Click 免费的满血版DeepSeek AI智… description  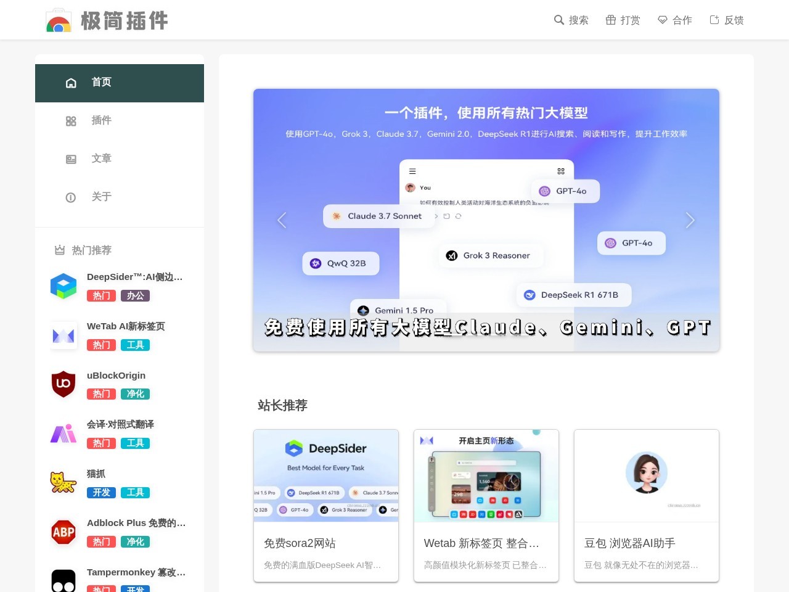(x=322, y=565)
